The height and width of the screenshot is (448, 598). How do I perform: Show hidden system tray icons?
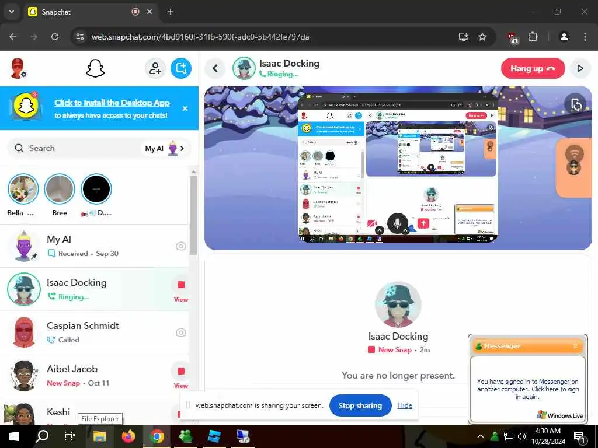(481, 436)
